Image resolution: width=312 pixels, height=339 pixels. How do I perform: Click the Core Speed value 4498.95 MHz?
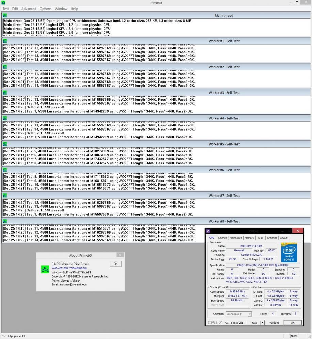237,291
